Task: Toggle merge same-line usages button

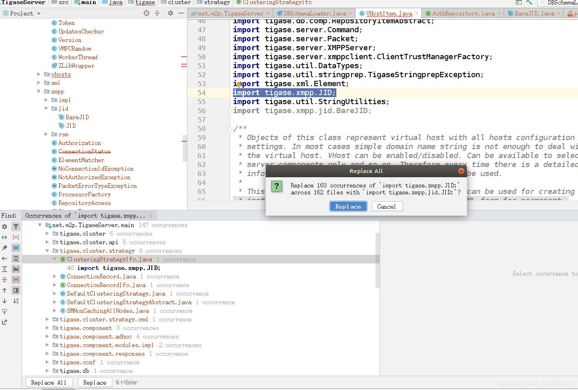Action: [x=16, y=237]
